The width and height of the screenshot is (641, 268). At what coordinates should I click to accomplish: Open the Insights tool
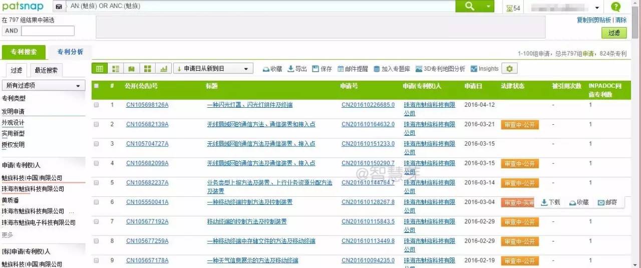point(484,69)
